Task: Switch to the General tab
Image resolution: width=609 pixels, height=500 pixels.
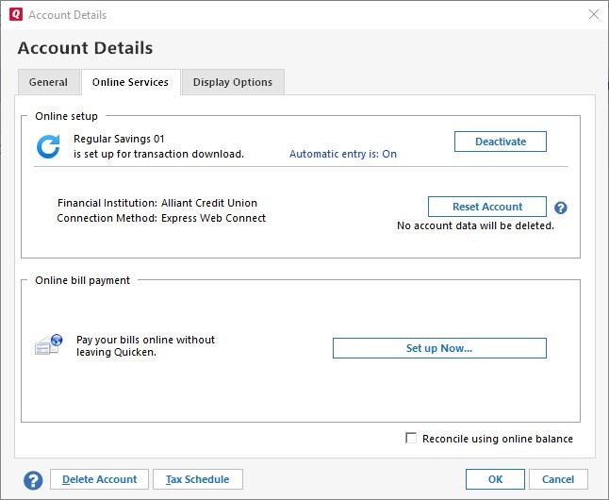Action: click(x=48, y=82)
